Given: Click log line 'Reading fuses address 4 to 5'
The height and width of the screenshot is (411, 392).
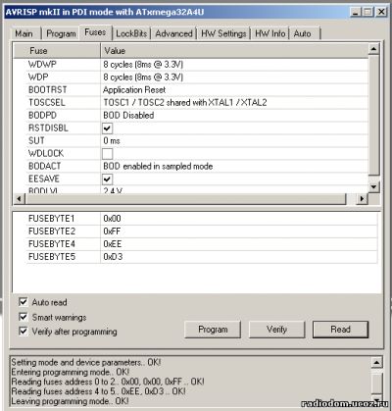Looking at the screenshot, I should [x=98, y=391].
